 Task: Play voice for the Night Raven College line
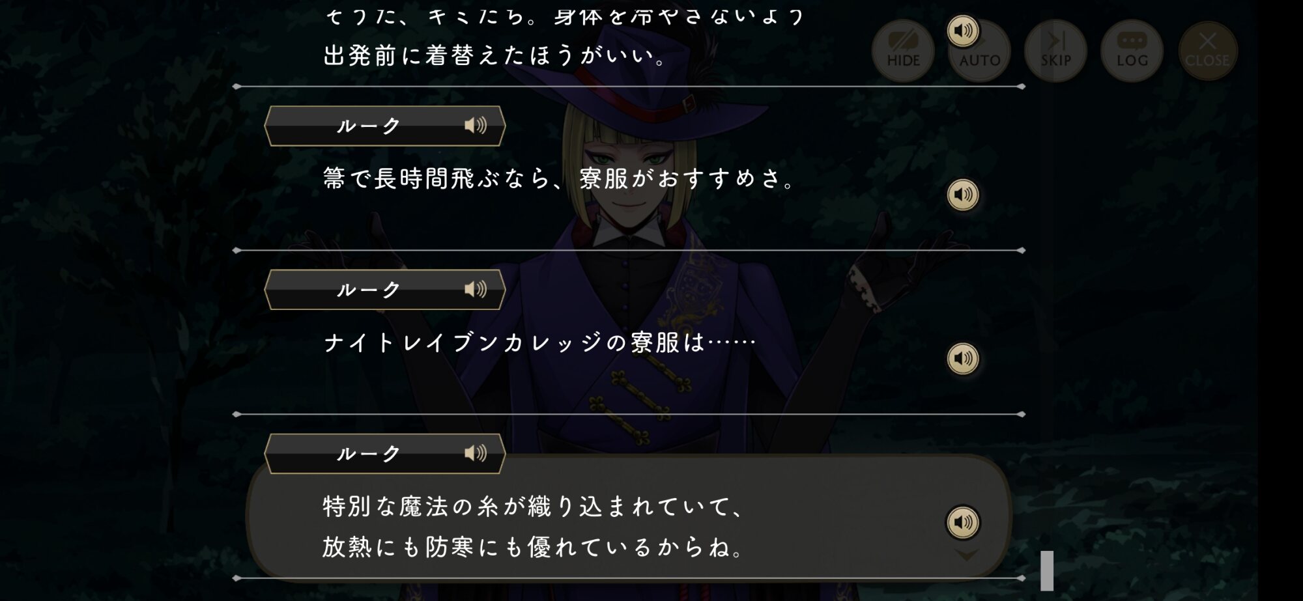(x=962, y=358)
